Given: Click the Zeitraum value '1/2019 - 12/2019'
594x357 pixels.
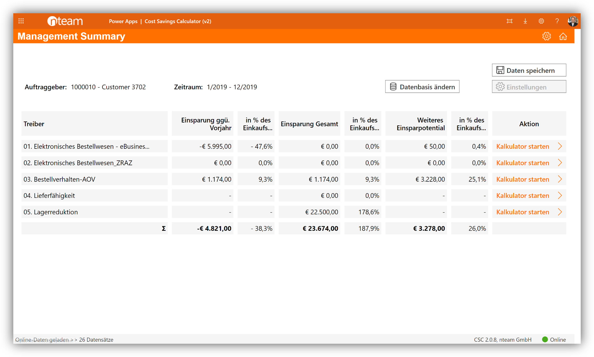Looking at the screenshot, I should click(x=232, y=87).
